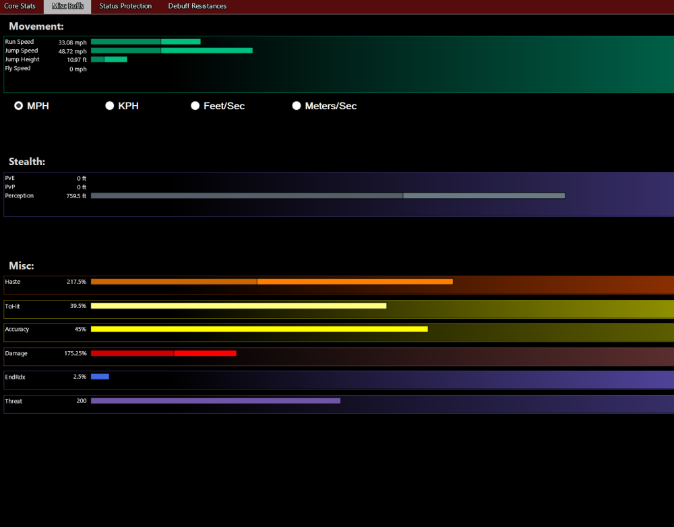The width and height of the screenshot is (674, 527).
Task: Select the Meters/Sec unit option
Action: [297, 106]
